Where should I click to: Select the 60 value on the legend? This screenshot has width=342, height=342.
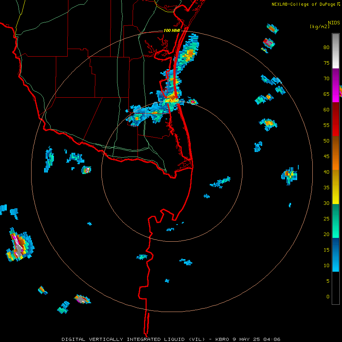tap(326, 110)
